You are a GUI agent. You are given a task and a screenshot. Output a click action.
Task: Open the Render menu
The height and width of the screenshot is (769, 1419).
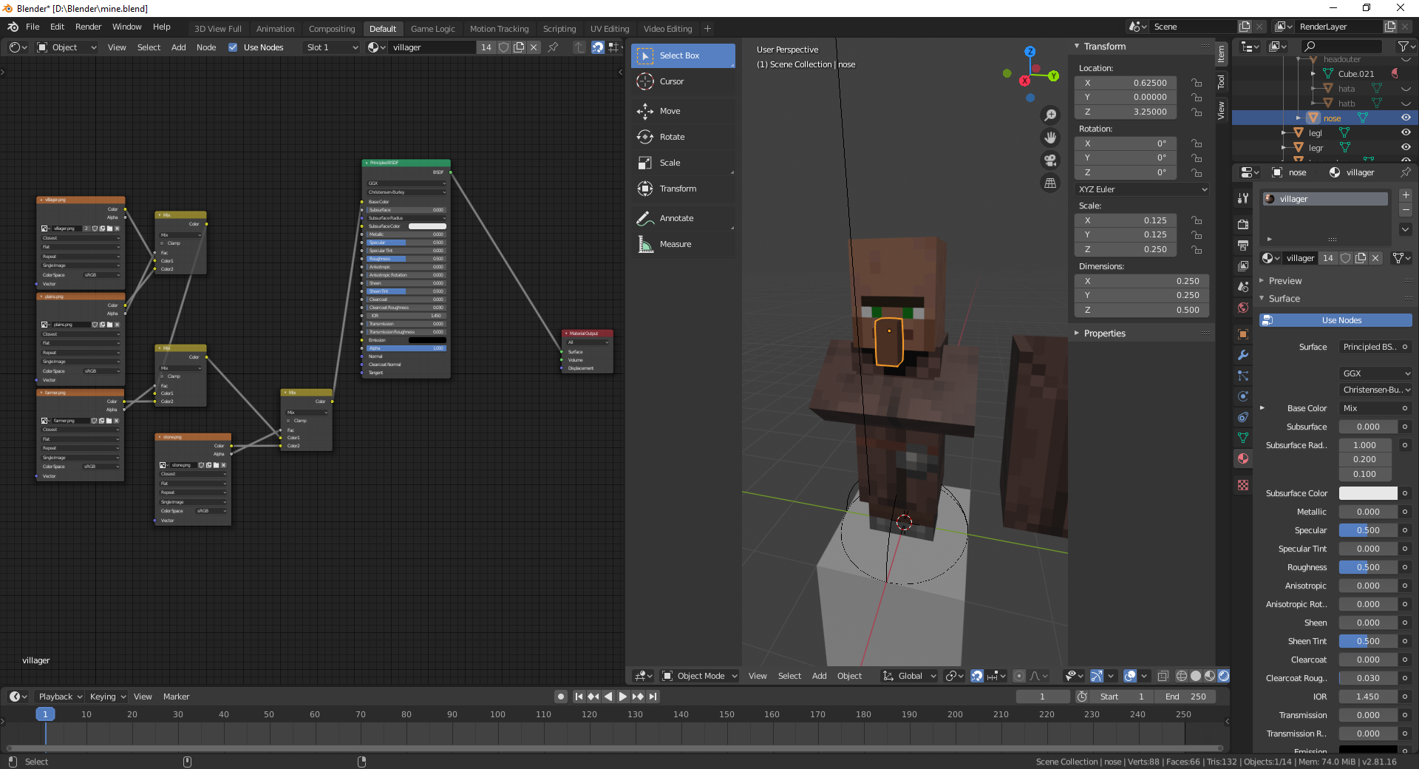click(x=88, y=27)
